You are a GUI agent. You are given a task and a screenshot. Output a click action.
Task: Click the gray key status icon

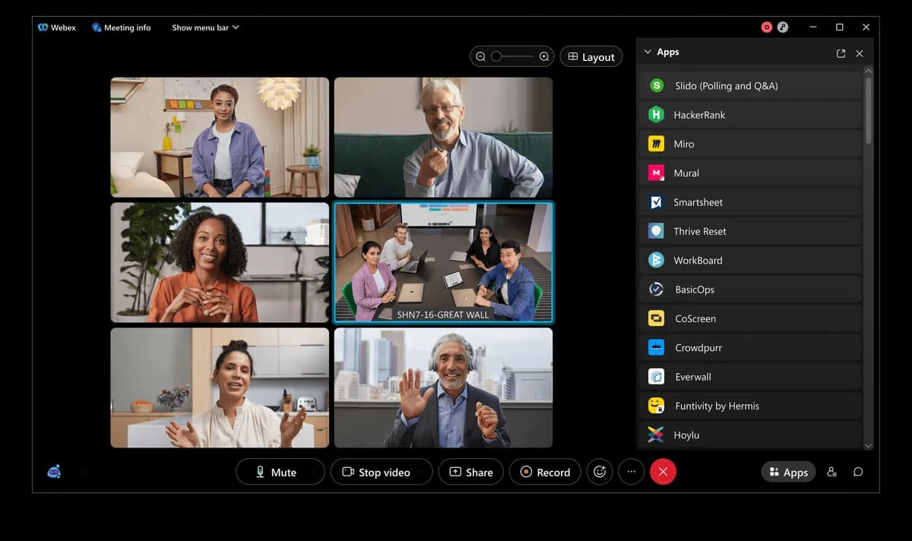click(783, 27)
